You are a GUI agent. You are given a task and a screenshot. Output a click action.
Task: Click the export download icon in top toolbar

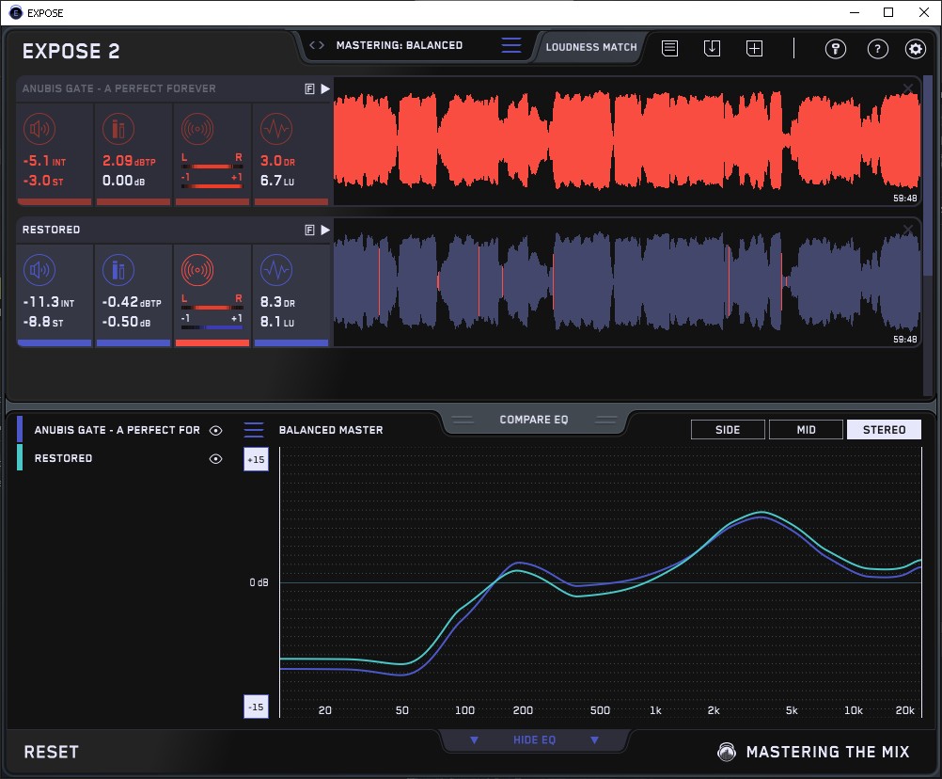(x=713, y=48)
